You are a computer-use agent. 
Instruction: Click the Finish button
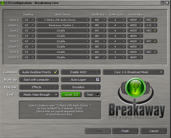[x=125, y=131]
